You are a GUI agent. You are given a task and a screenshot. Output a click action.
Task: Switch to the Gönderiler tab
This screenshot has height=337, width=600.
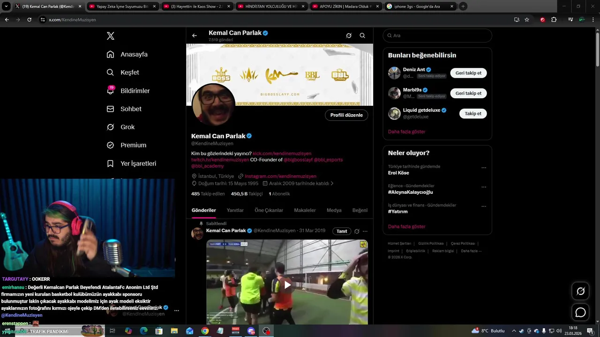coord(204,211)
